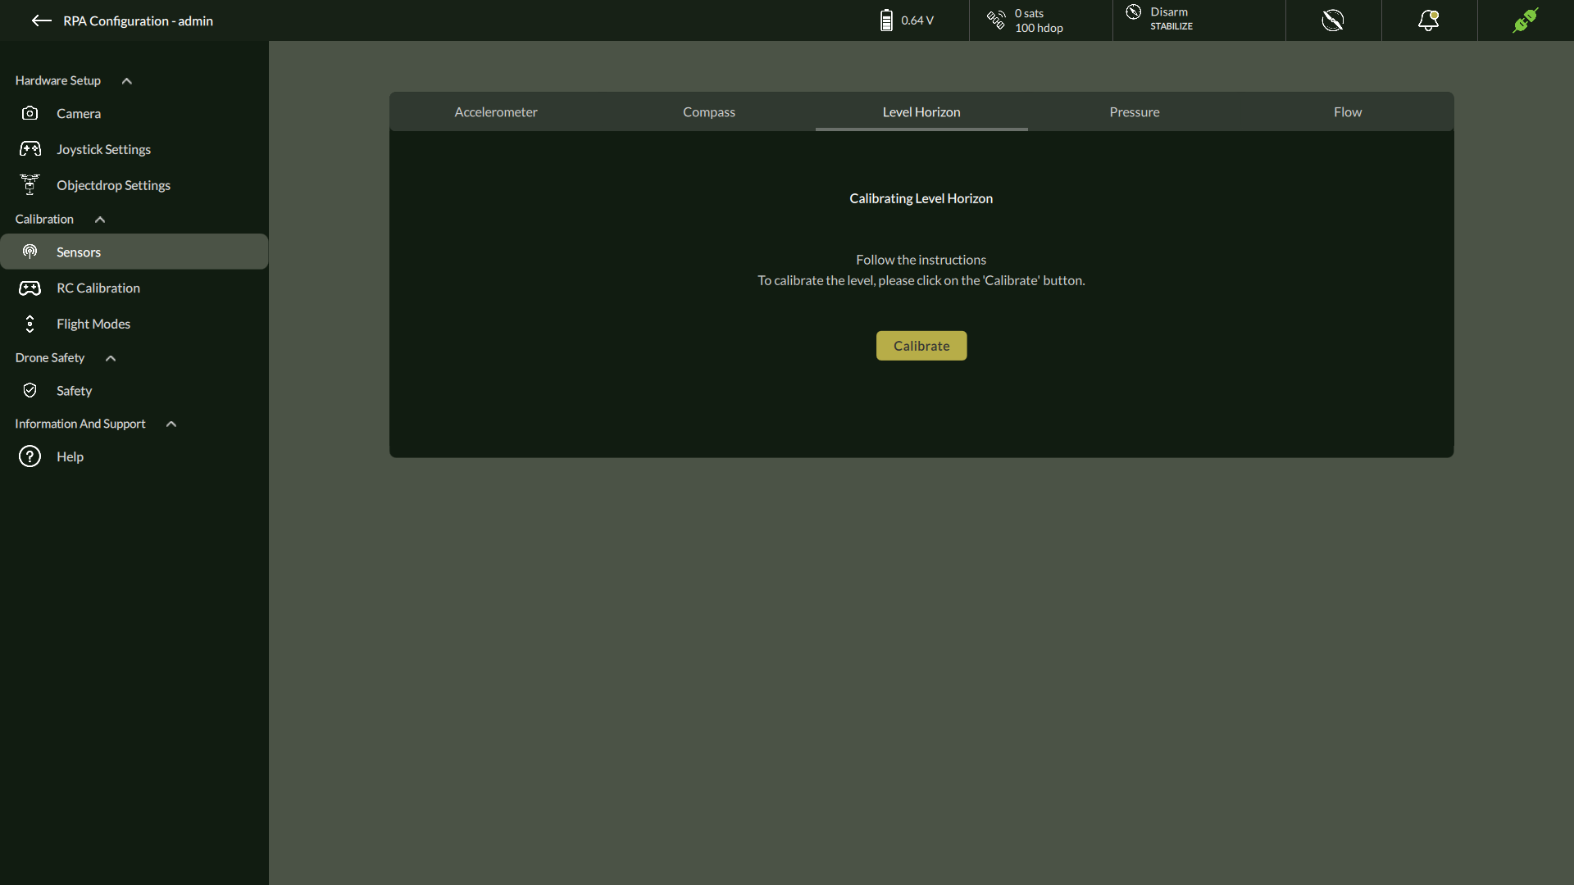Click the 'STABILIZE' flight mode label
The width and height of the screenshot is (1574, 885).
[x=1171, y=26]
